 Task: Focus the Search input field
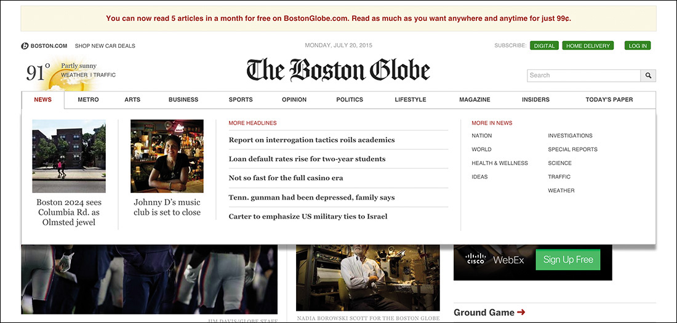click(x=583, y=76)
